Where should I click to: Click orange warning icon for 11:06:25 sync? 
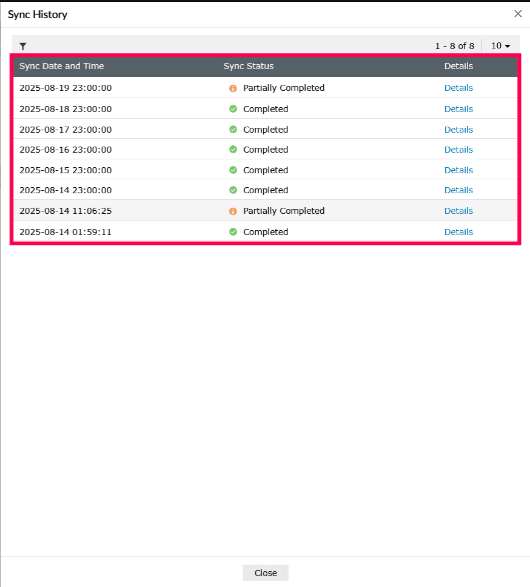(233, 211)
